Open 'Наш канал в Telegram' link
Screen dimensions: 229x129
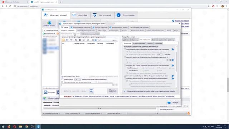[182, 21]
